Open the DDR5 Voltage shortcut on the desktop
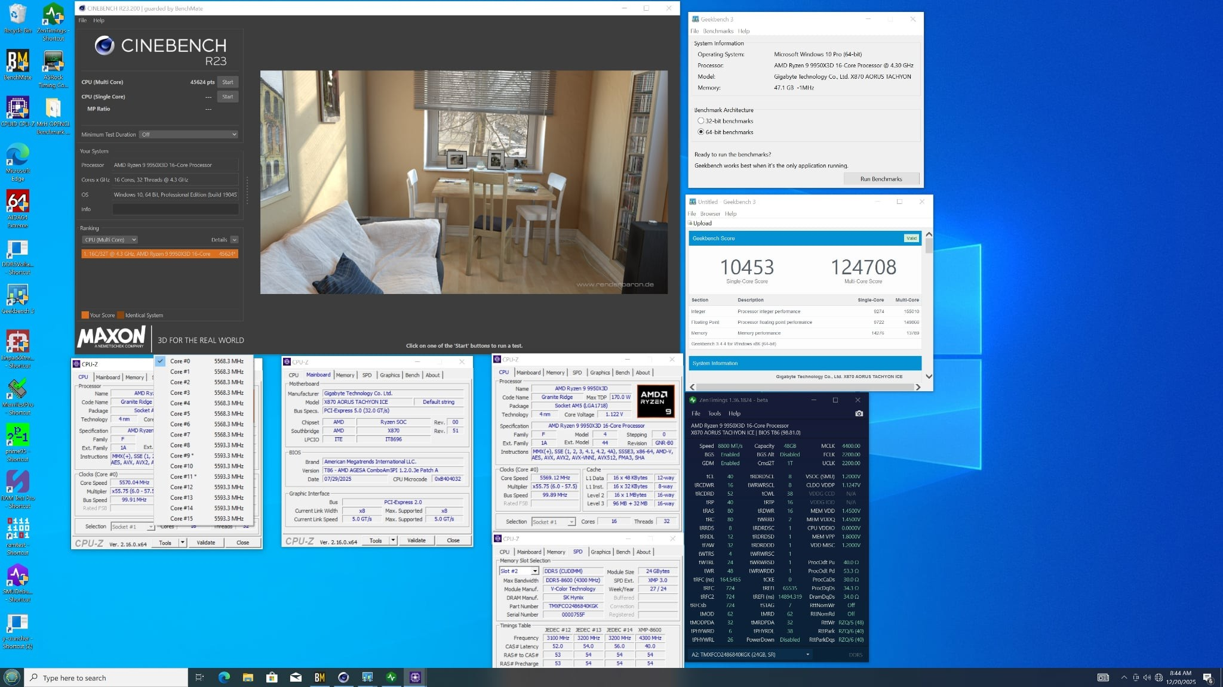This screenshot has width=1223, height=687. pyautogui.click(x=17, y=256)
